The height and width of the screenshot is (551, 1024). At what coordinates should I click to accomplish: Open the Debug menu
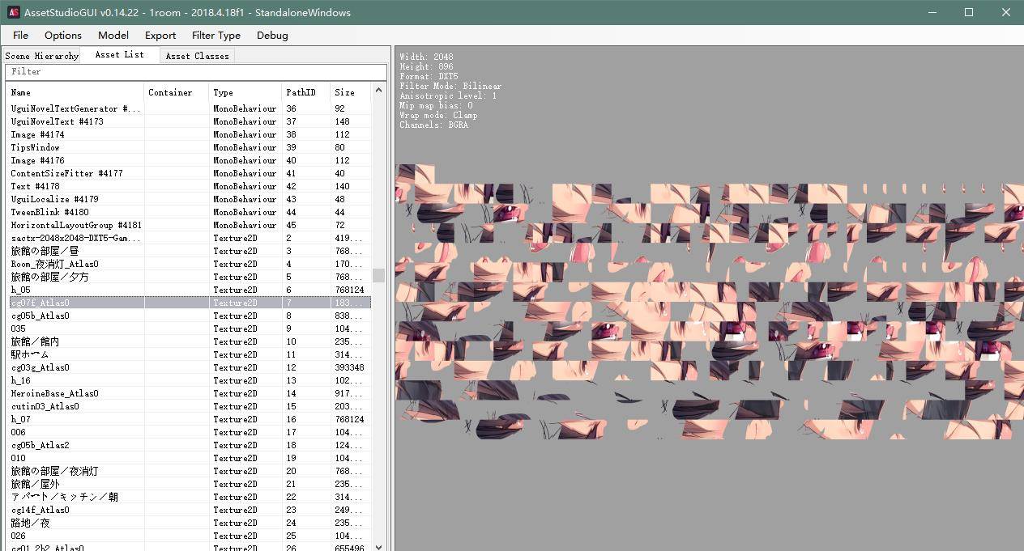pyautogui.click(x=272, y=35)
